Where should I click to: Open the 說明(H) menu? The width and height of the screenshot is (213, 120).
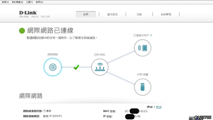click(x=39, y=2)
